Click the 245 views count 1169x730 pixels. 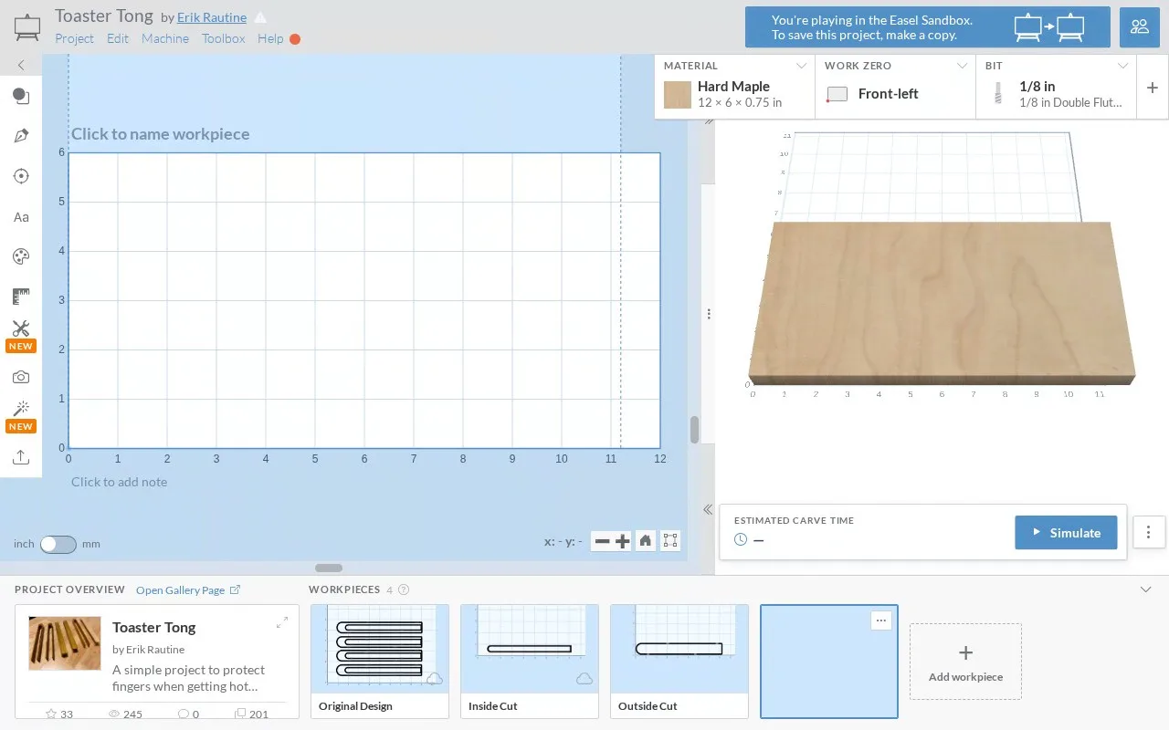(126, 714)
